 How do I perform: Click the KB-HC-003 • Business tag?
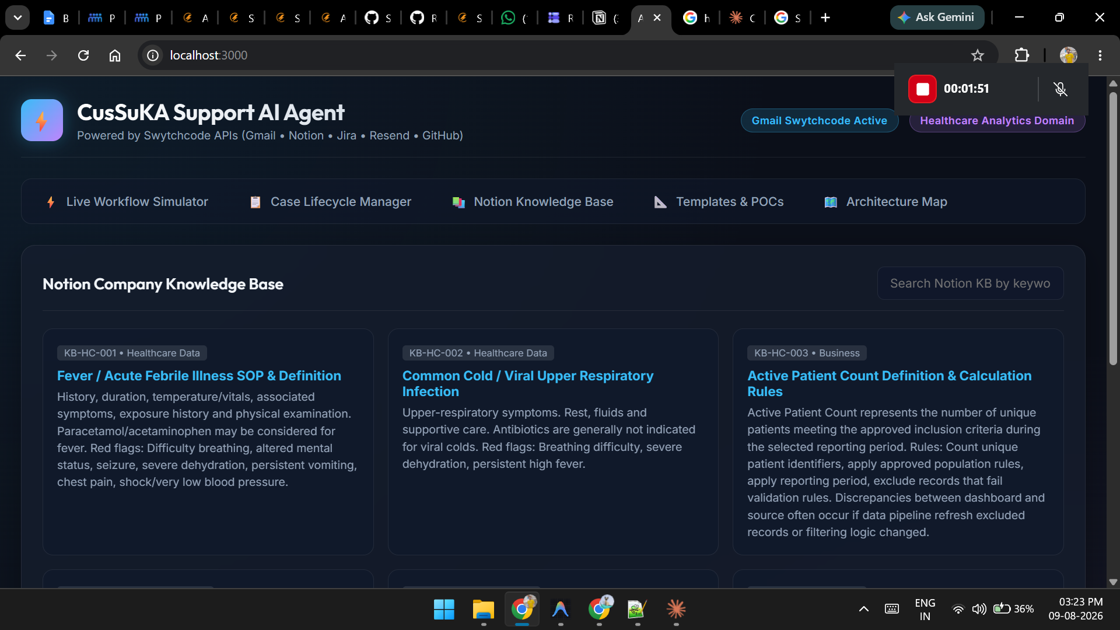[x=807, y=353]
